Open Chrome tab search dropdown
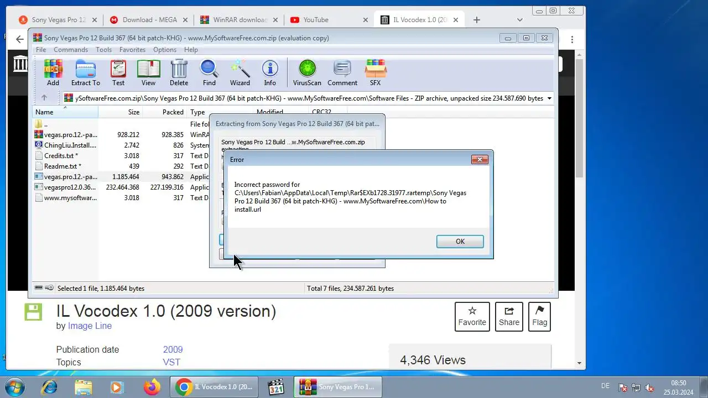708x398 pixels. point(519,20)
